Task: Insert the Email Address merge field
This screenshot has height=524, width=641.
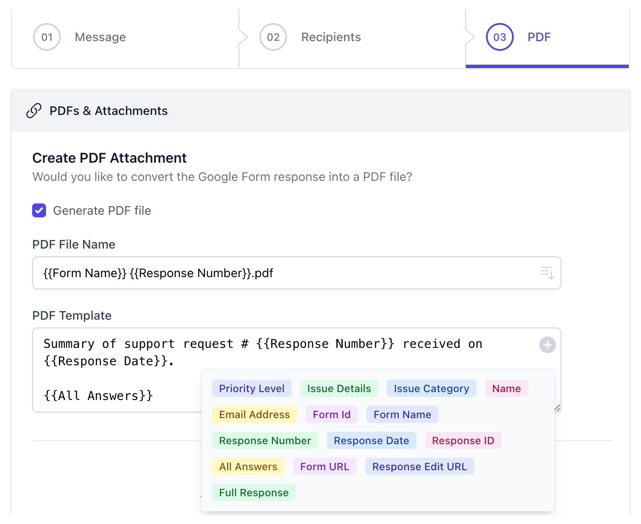Action: click(x=254, y=414)
